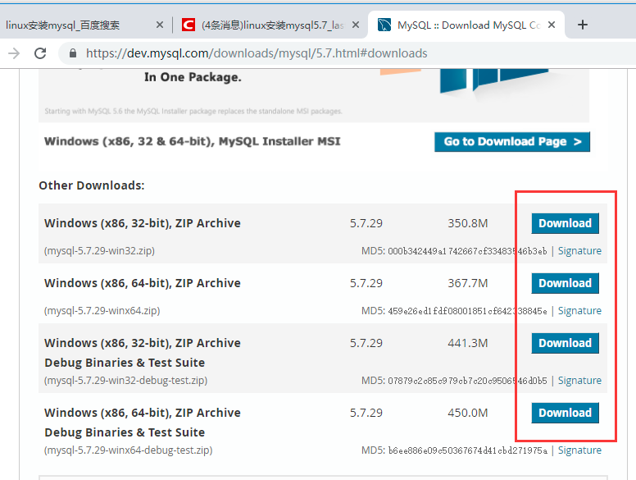Click the padlock site security icon

tap(73, 53)
